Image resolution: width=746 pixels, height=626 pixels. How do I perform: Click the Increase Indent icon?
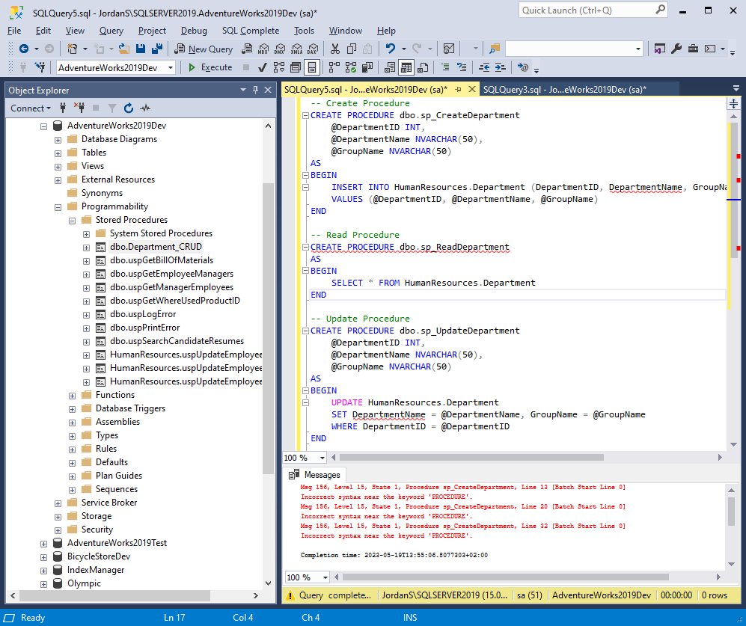coord(501,67)
